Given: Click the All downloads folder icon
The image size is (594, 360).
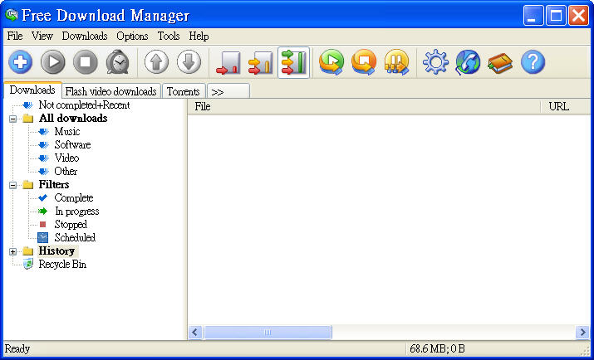Looking at the screenshot, I should click(x=28, y=119).
